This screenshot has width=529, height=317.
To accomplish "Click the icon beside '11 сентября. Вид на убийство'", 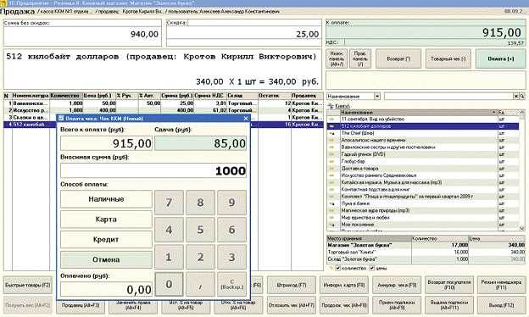I will point(331,120).
